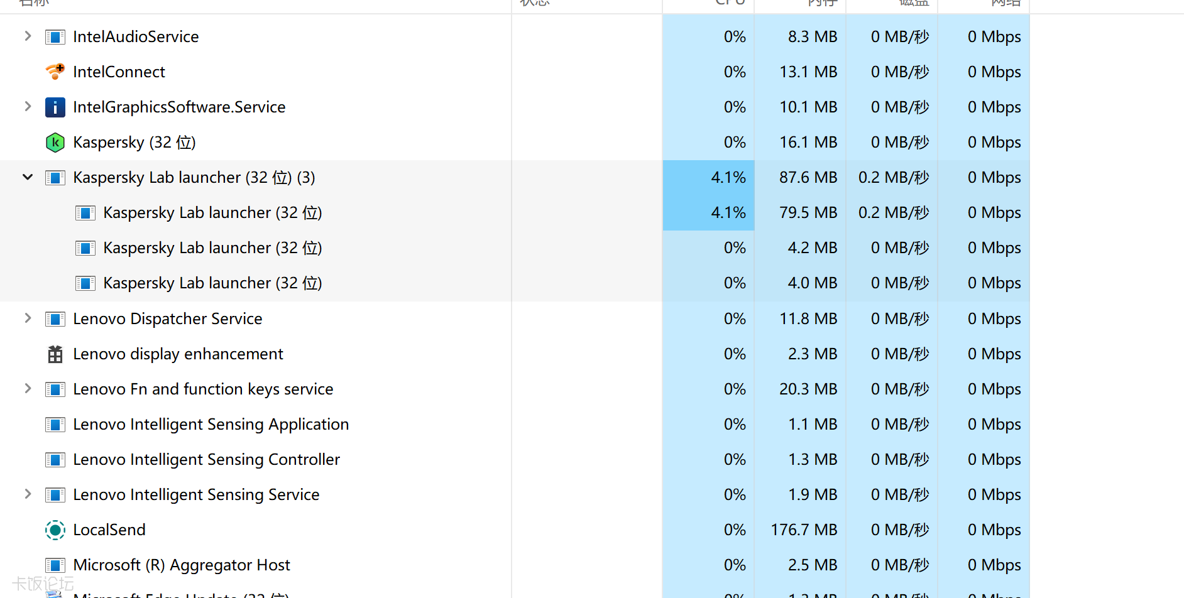Expand Lenovo Intelligent Sensing Service group

(x=28, y=494)
